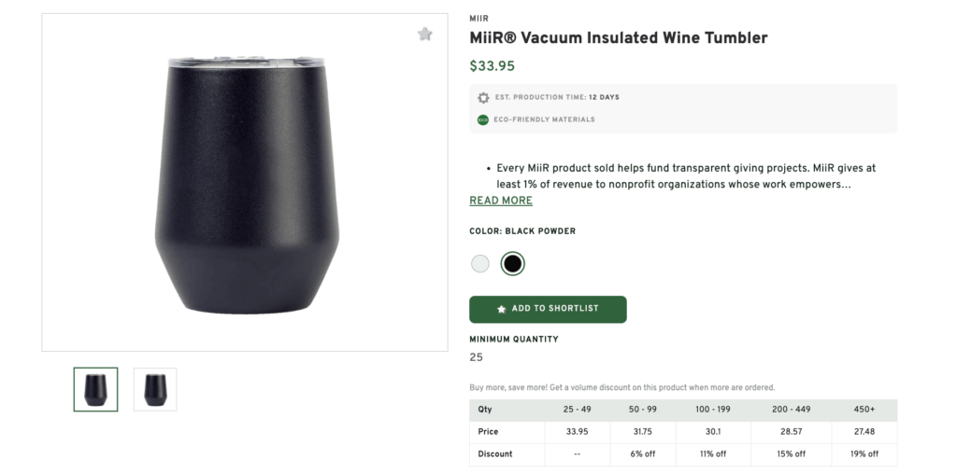Click the main black tumbler product image
This screenshot has height=474, width=957.
pos(245,183)
